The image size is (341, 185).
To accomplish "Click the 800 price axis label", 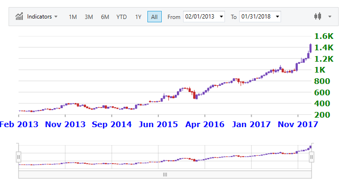I will click(x=322, y=81).
